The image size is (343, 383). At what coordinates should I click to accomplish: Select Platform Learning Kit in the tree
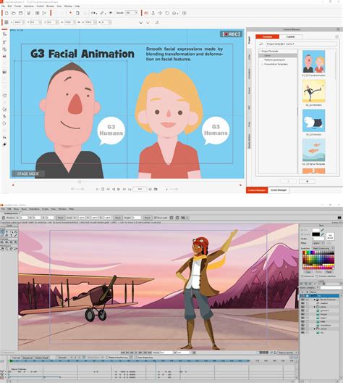274,59
